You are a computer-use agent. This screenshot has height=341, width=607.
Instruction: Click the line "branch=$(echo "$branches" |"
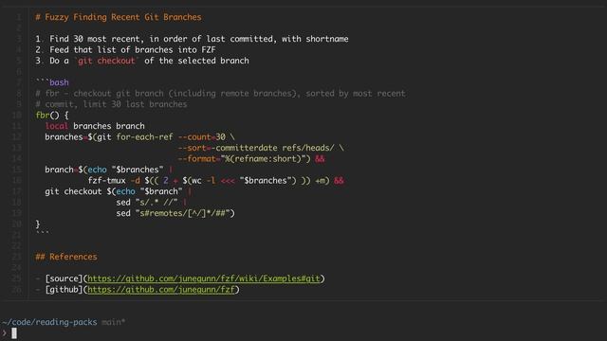click(109, 170)
